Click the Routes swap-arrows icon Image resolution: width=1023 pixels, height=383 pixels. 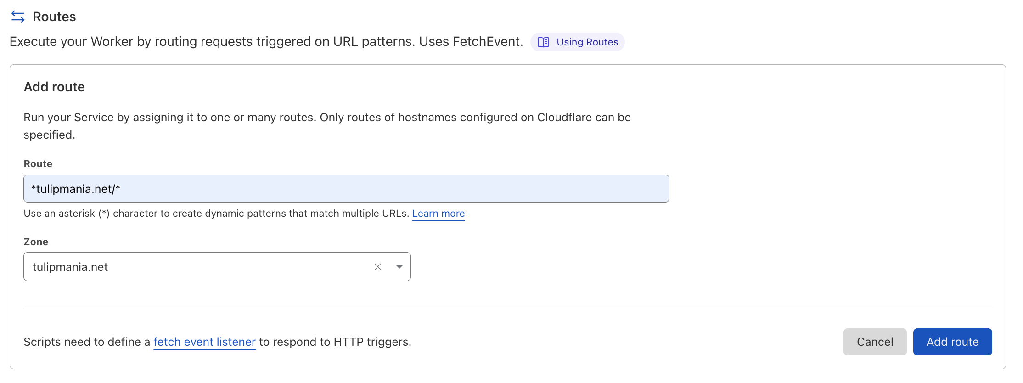point(18,17)
